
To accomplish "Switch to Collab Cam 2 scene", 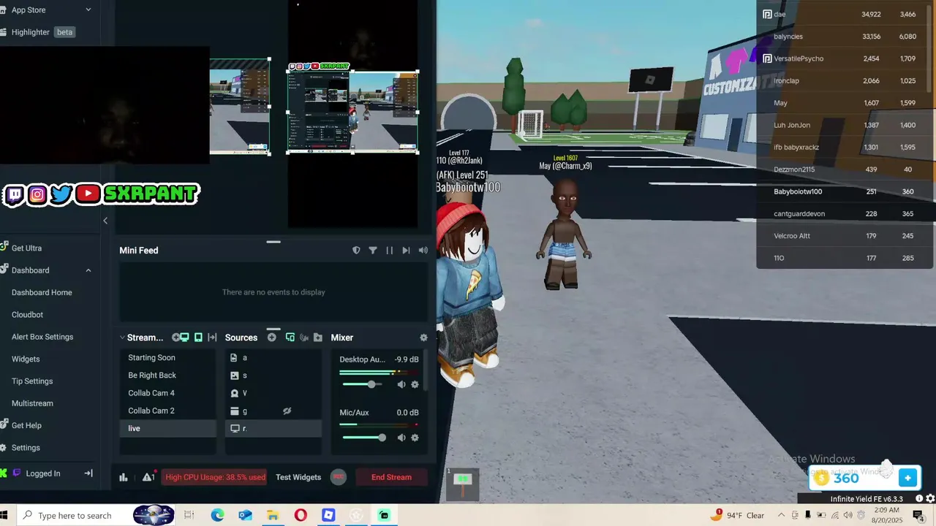I will point(168,411).
